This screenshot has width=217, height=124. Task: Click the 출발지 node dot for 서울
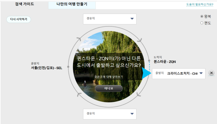click(x=68, y=67)
